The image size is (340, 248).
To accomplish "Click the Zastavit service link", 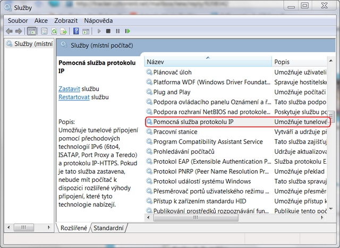I will 69,88.
